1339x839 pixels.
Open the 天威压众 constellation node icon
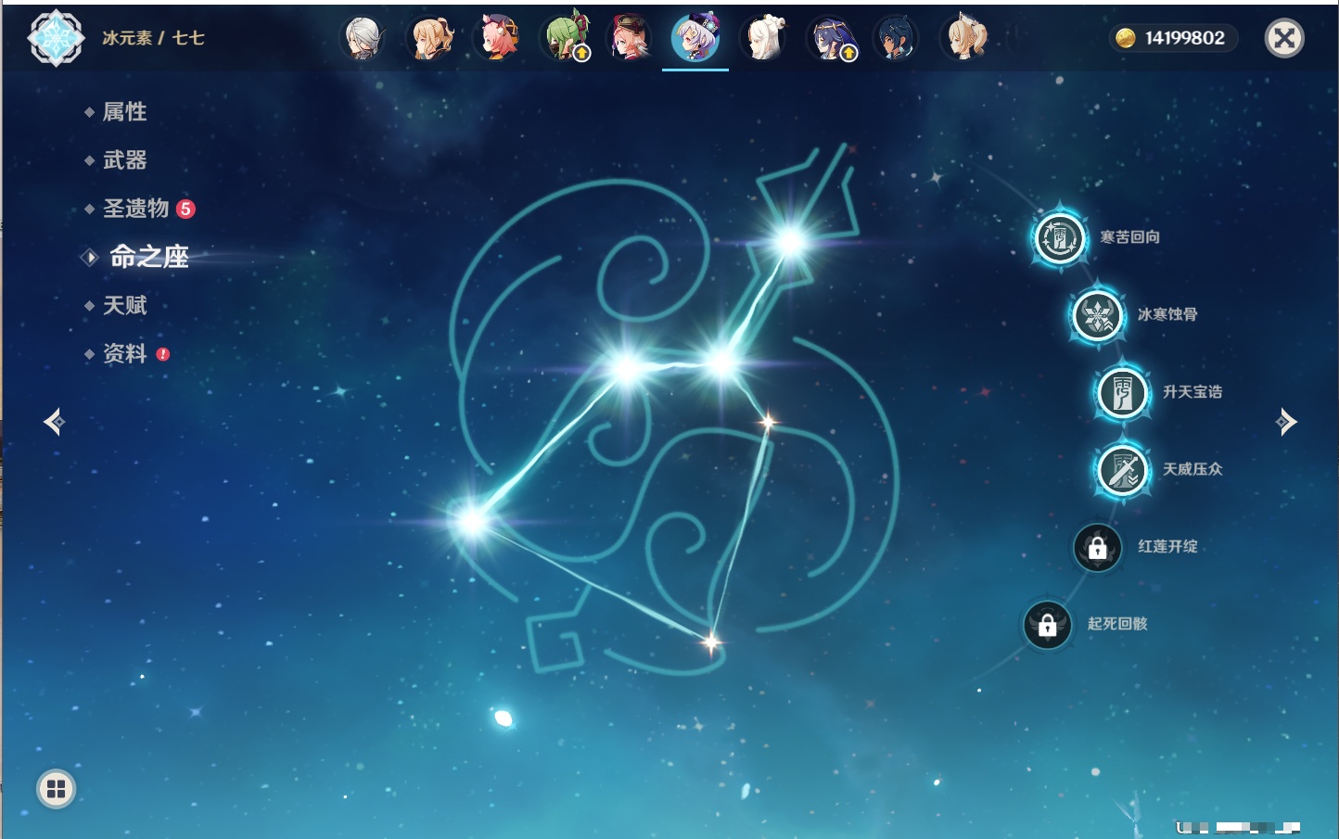click(x=1123, y=470)
